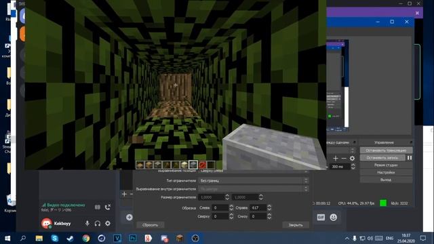Open Windows notification center
This screenshot has height=244, width=434.
(423, 238)
